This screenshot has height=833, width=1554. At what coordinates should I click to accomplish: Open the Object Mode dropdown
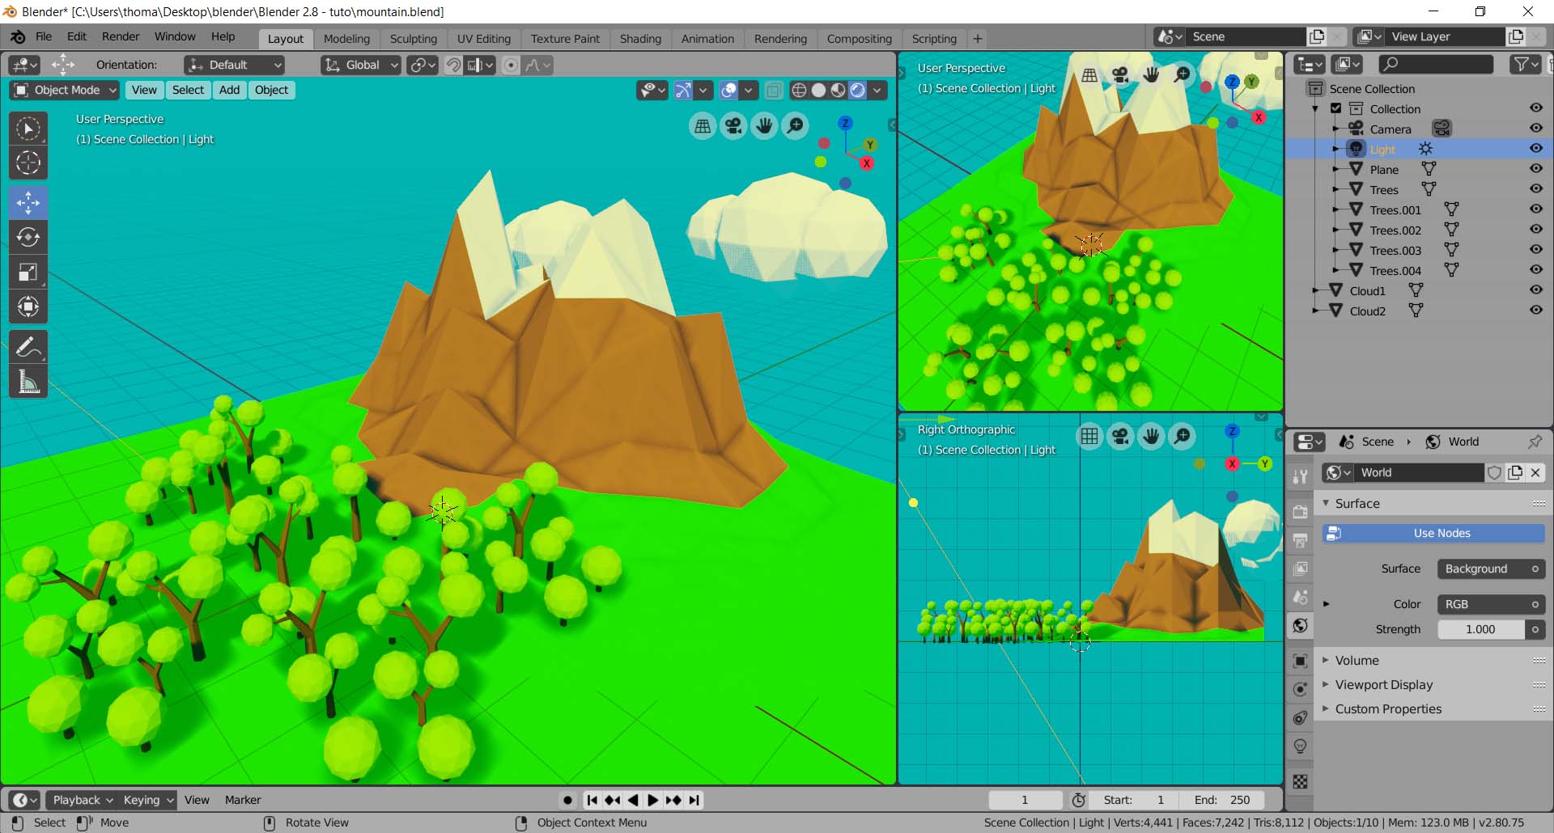[66, 90]
